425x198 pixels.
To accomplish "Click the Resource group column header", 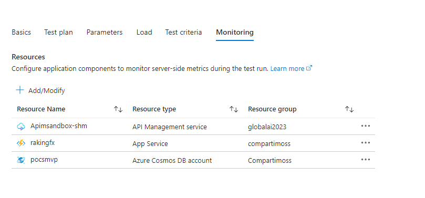I will pyautogui.click(x=272, y=109).
